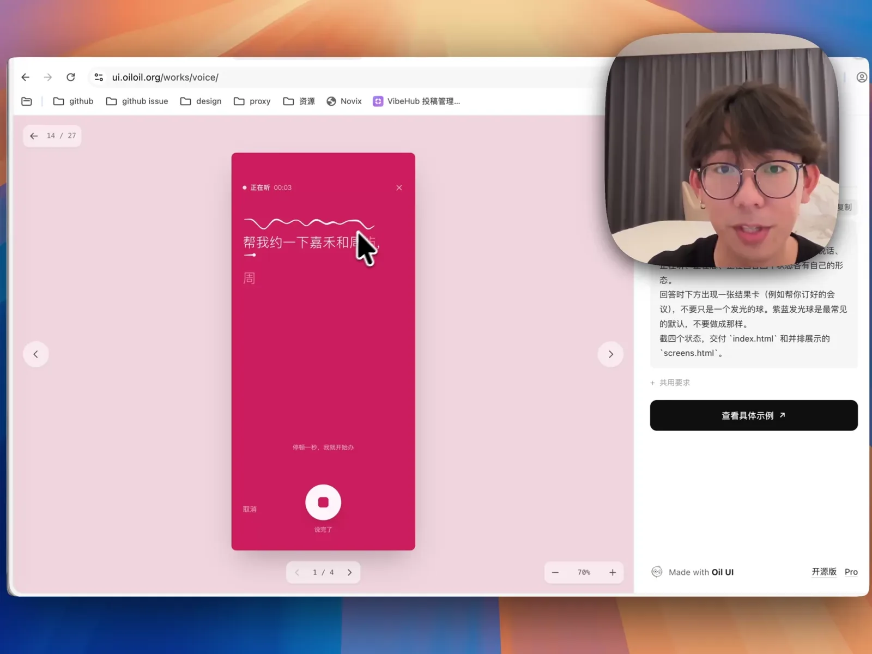Open the proxy bookmark folder

pos(252,101)
